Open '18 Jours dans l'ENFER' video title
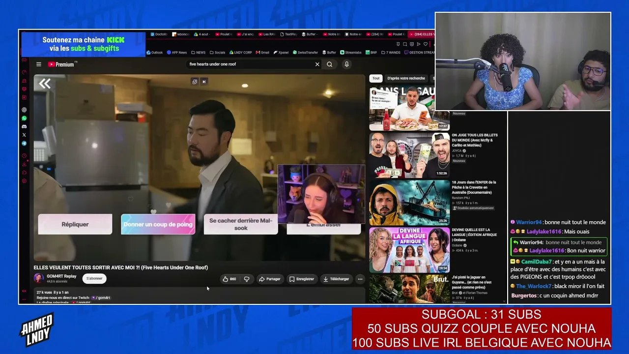Screen dimensions: 629x354 tap(474, 187)
